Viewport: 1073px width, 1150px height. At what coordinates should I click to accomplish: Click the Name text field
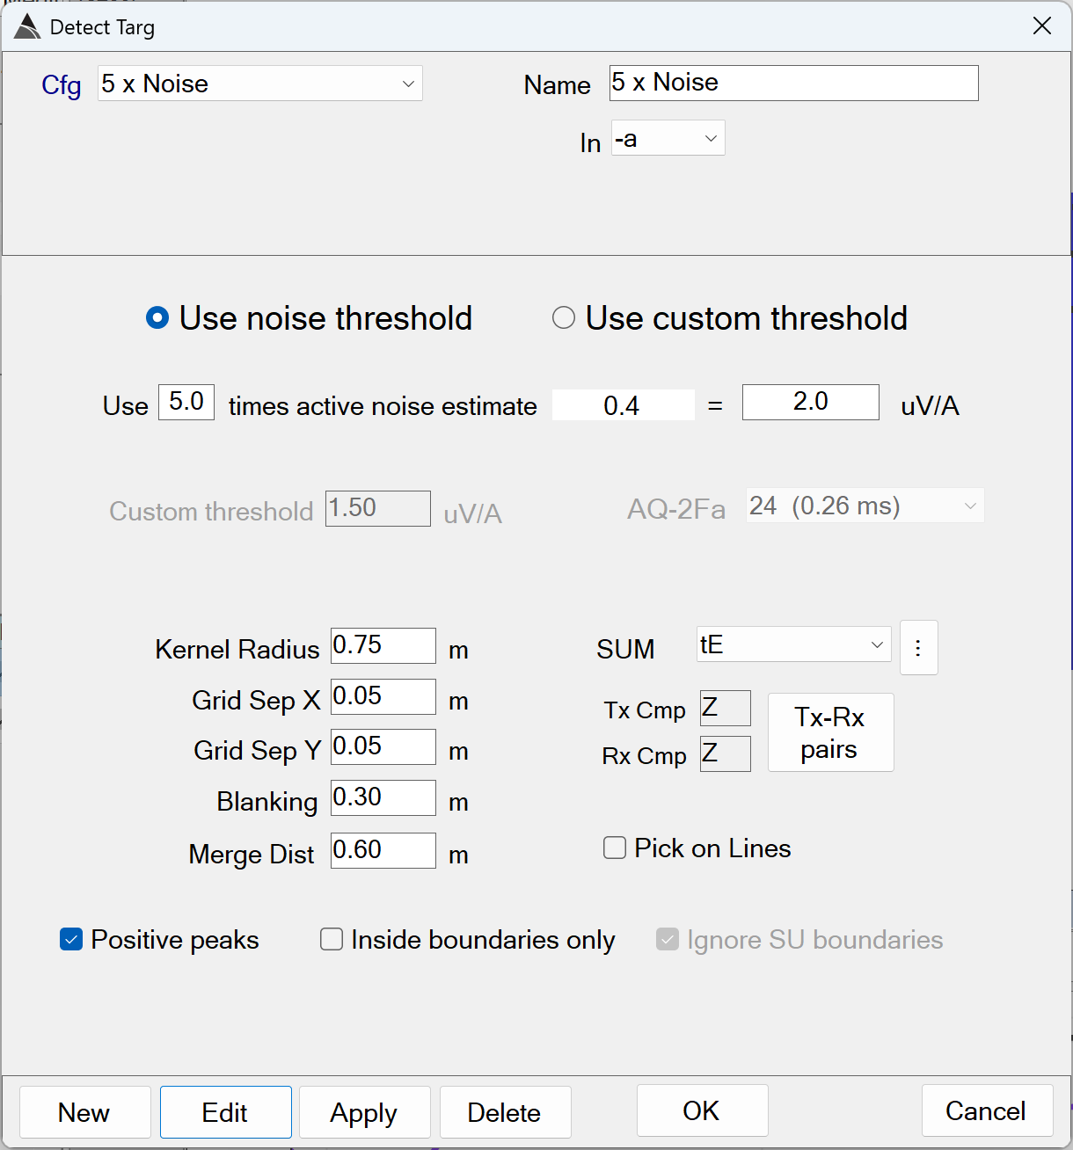tap(793, 83)
